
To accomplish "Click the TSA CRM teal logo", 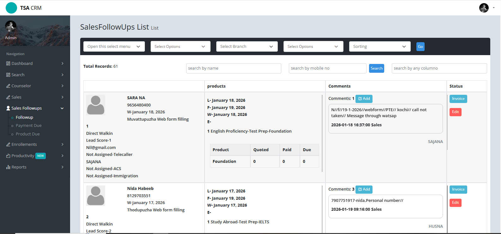I will (x=11, y=8).
